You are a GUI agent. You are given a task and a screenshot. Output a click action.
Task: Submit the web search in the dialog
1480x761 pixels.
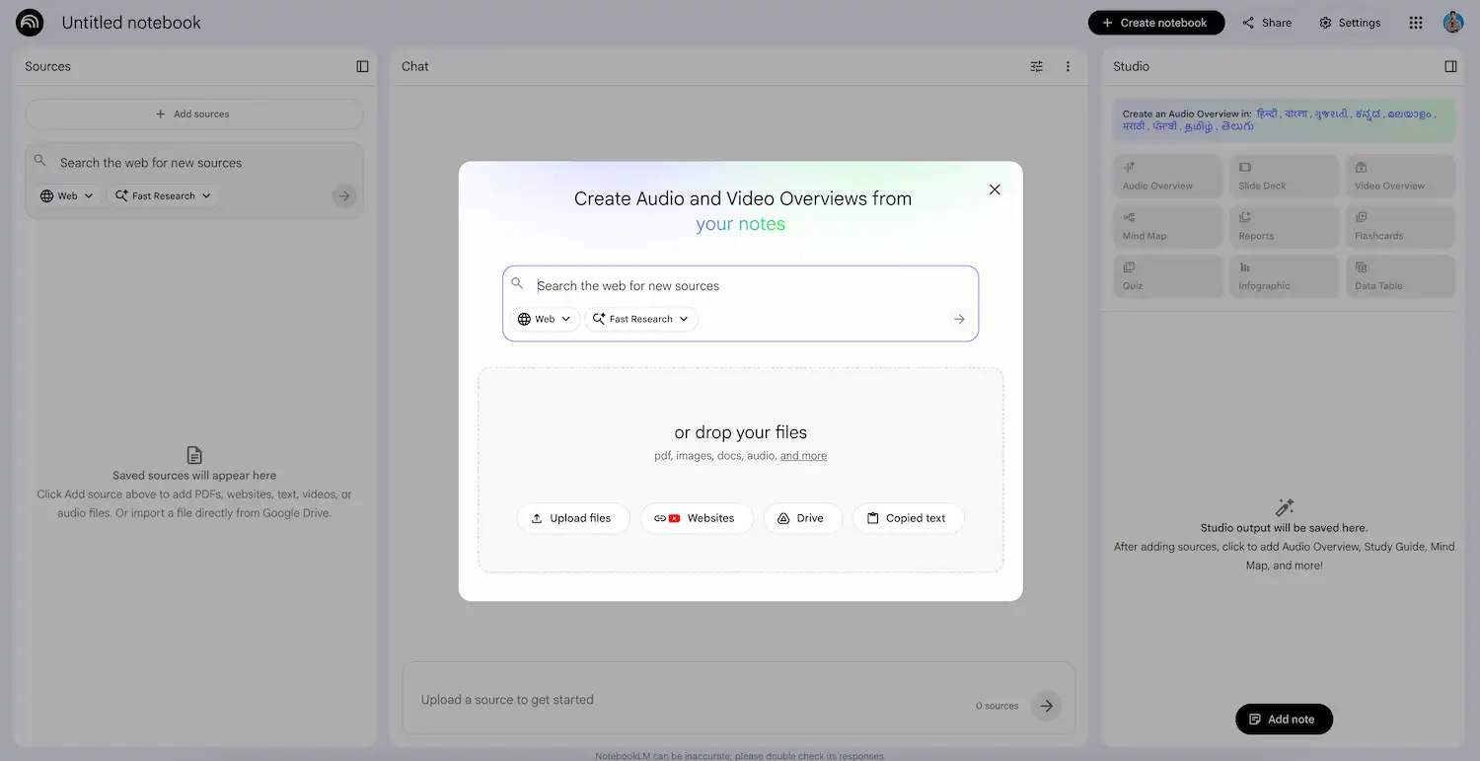tap(959, 319)
